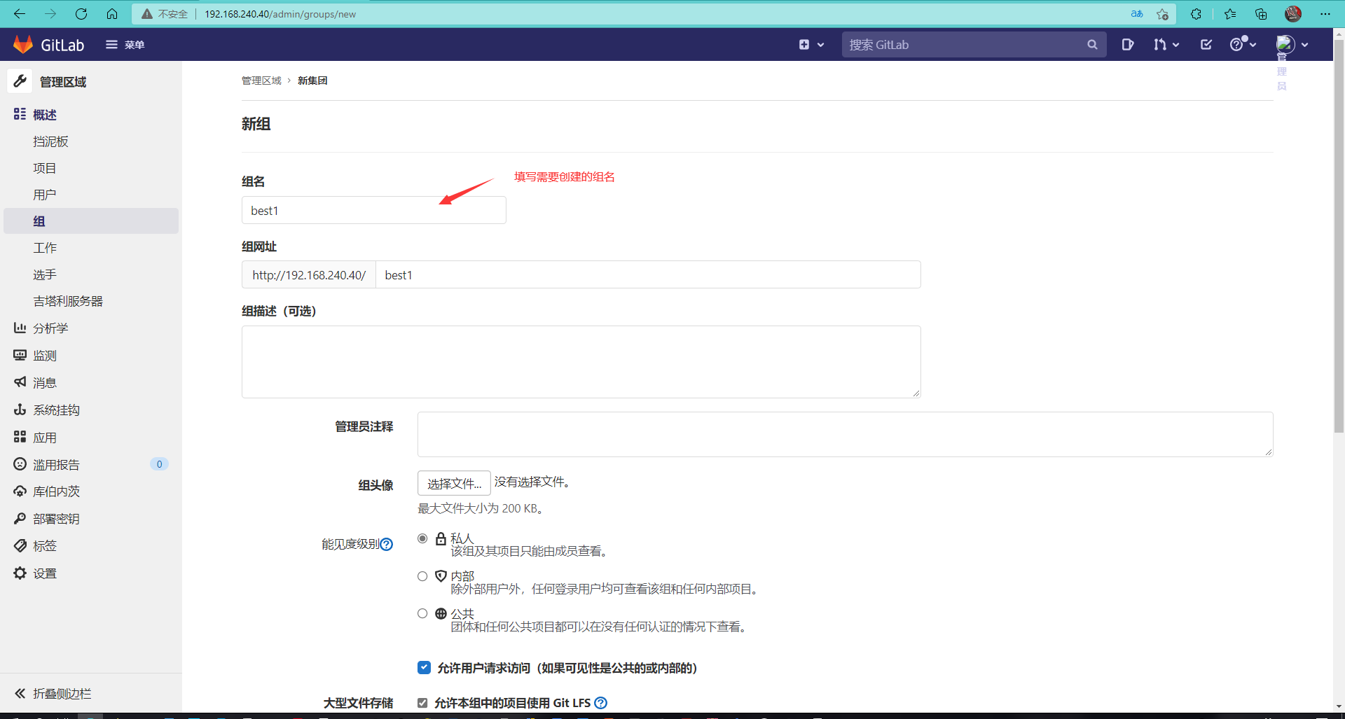Open the new item plus dropdown
This screenshot has width=1345, height=719.
(811, 44)
